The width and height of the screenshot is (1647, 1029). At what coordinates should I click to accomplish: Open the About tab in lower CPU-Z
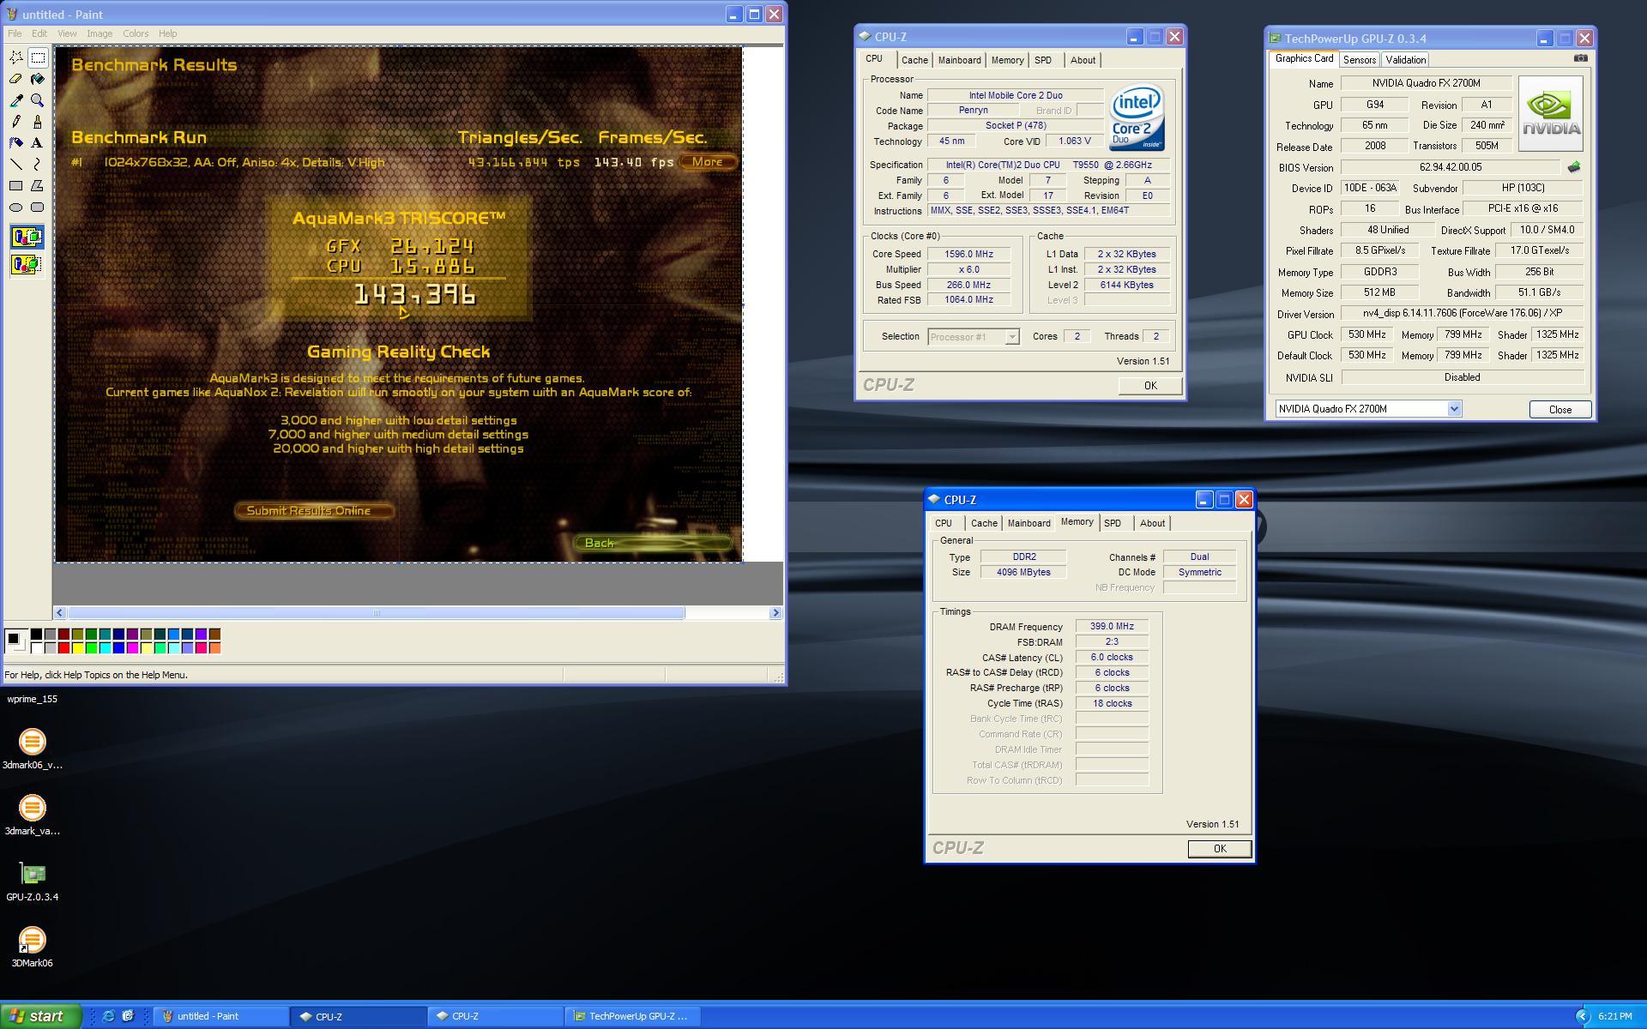pos(1152,523)
